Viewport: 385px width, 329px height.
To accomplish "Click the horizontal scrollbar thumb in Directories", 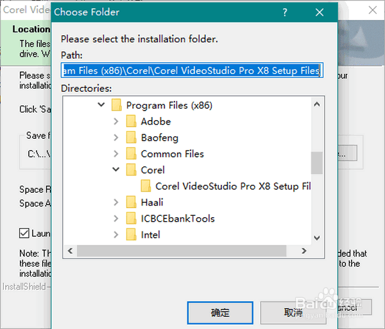I will pyautogui.click(x=182, y=251).
